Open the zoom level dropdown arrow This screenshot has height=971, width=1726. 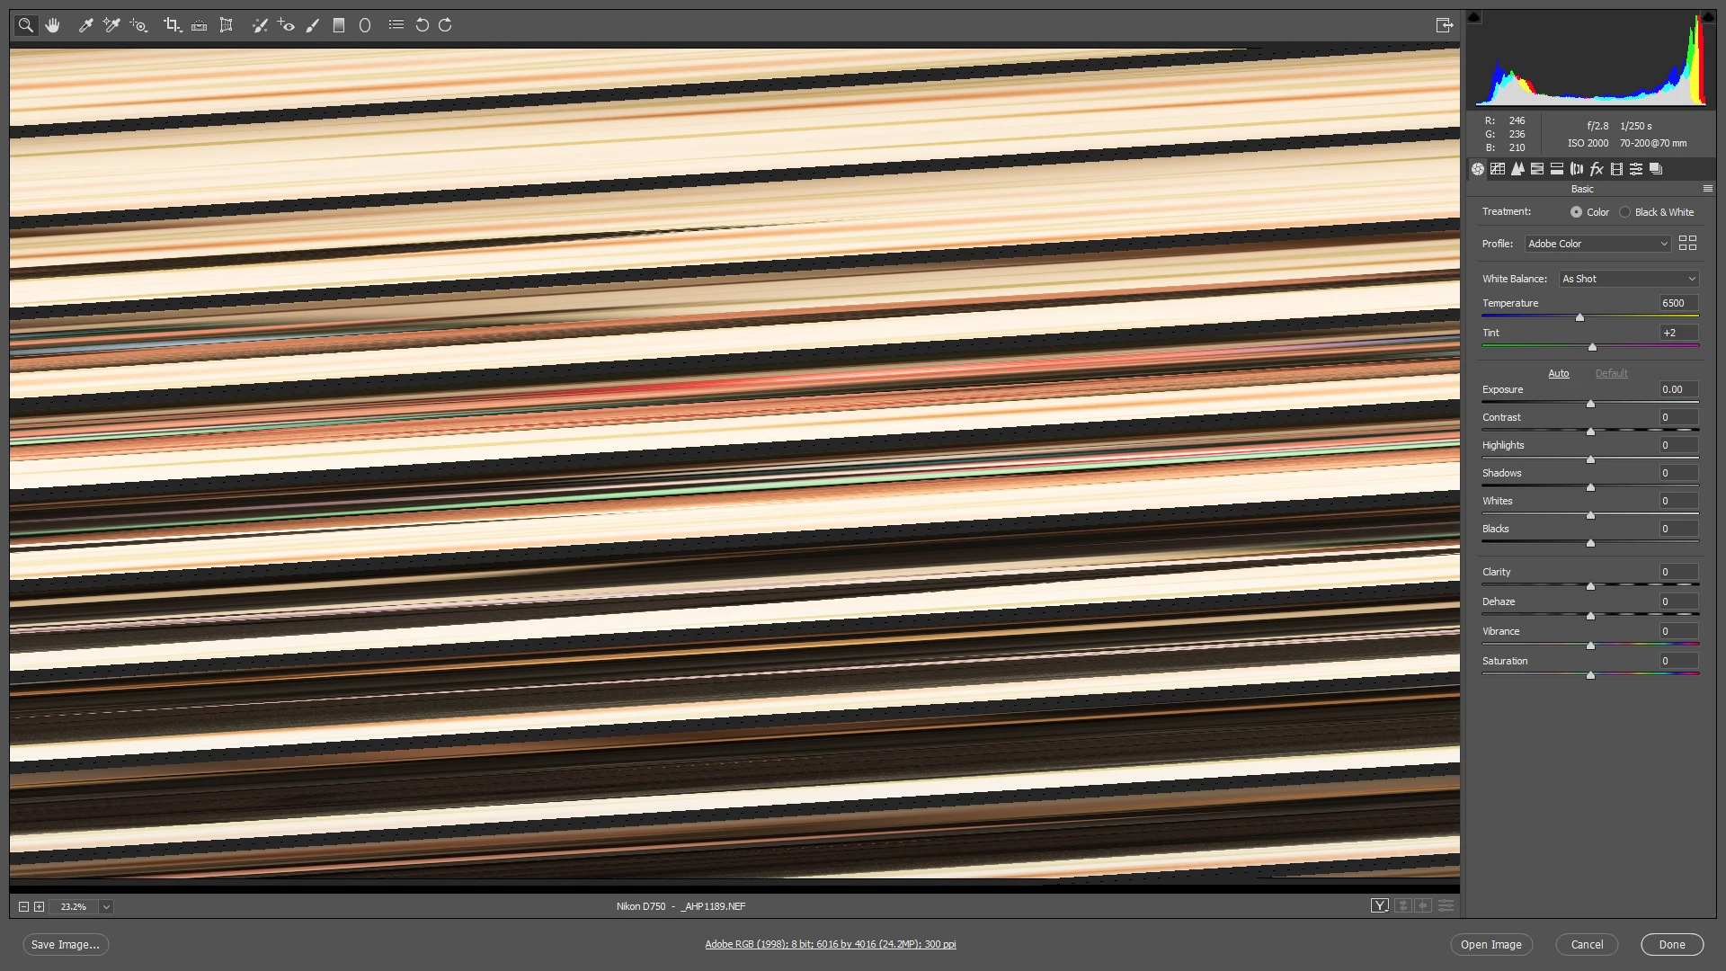tap(106, 907)
